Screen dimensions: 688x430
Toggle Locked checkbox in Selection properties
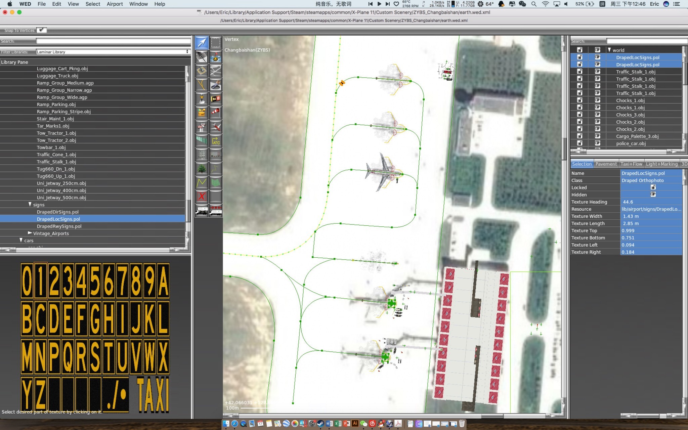coord(653,187)
